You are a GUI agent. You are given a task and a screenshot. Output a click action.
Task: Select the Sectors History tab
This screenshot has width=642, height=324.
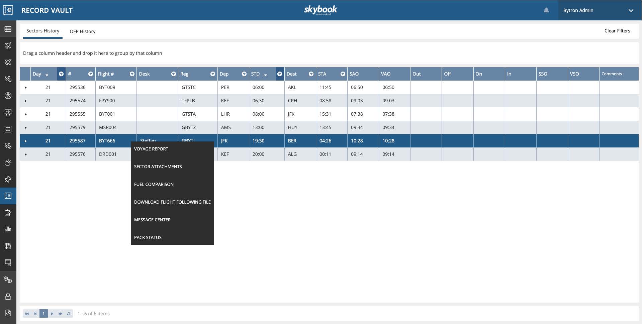click(43, 31)
